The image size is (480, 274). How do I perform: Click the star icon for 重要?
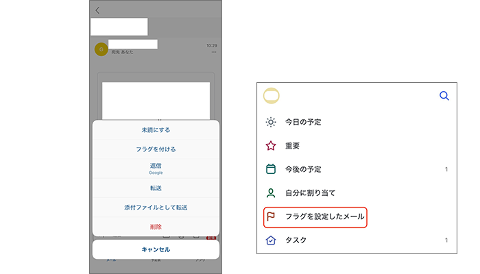point(271,145)
